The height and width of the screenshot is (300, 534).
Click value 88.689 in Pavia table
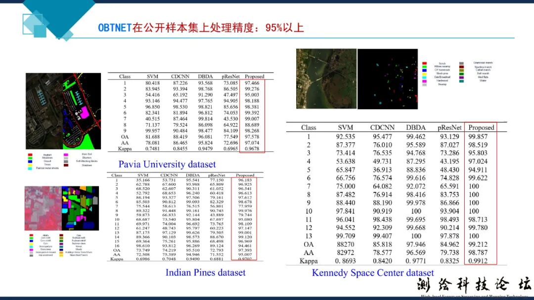[x=252, y=125]
